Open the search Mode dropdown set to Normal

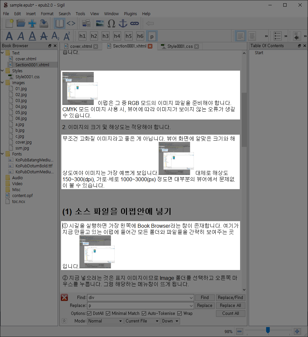coord(105,321)
